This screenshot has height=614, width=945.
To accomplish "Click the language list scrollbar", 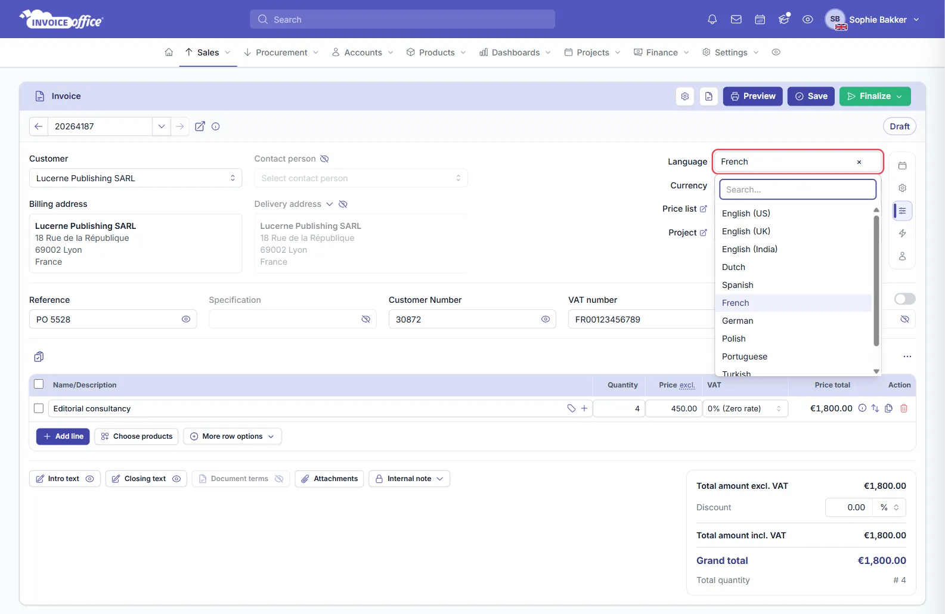I will pyautogui.click(x=876, y=280).
